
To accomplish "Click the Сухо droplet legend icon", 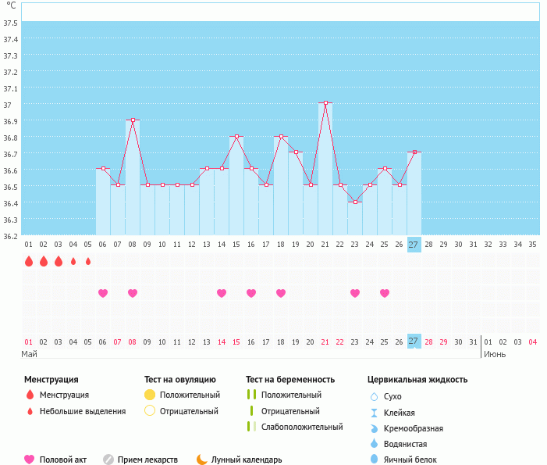I will point(374,396).
